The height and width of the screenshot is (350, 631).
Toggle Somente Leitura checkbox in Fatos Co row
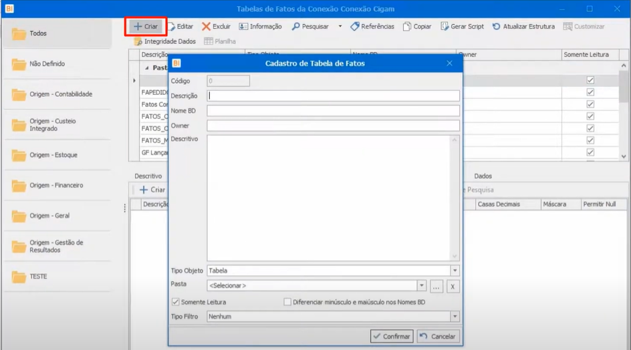click(x=590, y=104)
